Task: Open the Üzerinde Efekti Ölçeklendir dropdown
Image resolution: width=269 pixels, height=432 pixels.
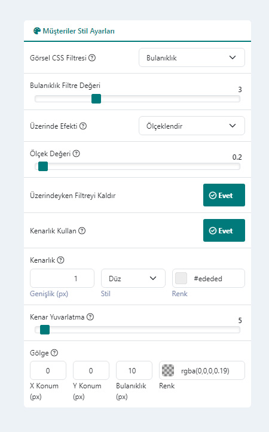Action: tap(192, 126)
